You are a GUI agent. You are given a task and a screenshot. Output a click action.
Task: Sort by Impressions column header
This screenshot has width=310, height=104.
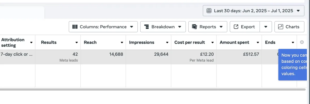[x=142, y=42]
